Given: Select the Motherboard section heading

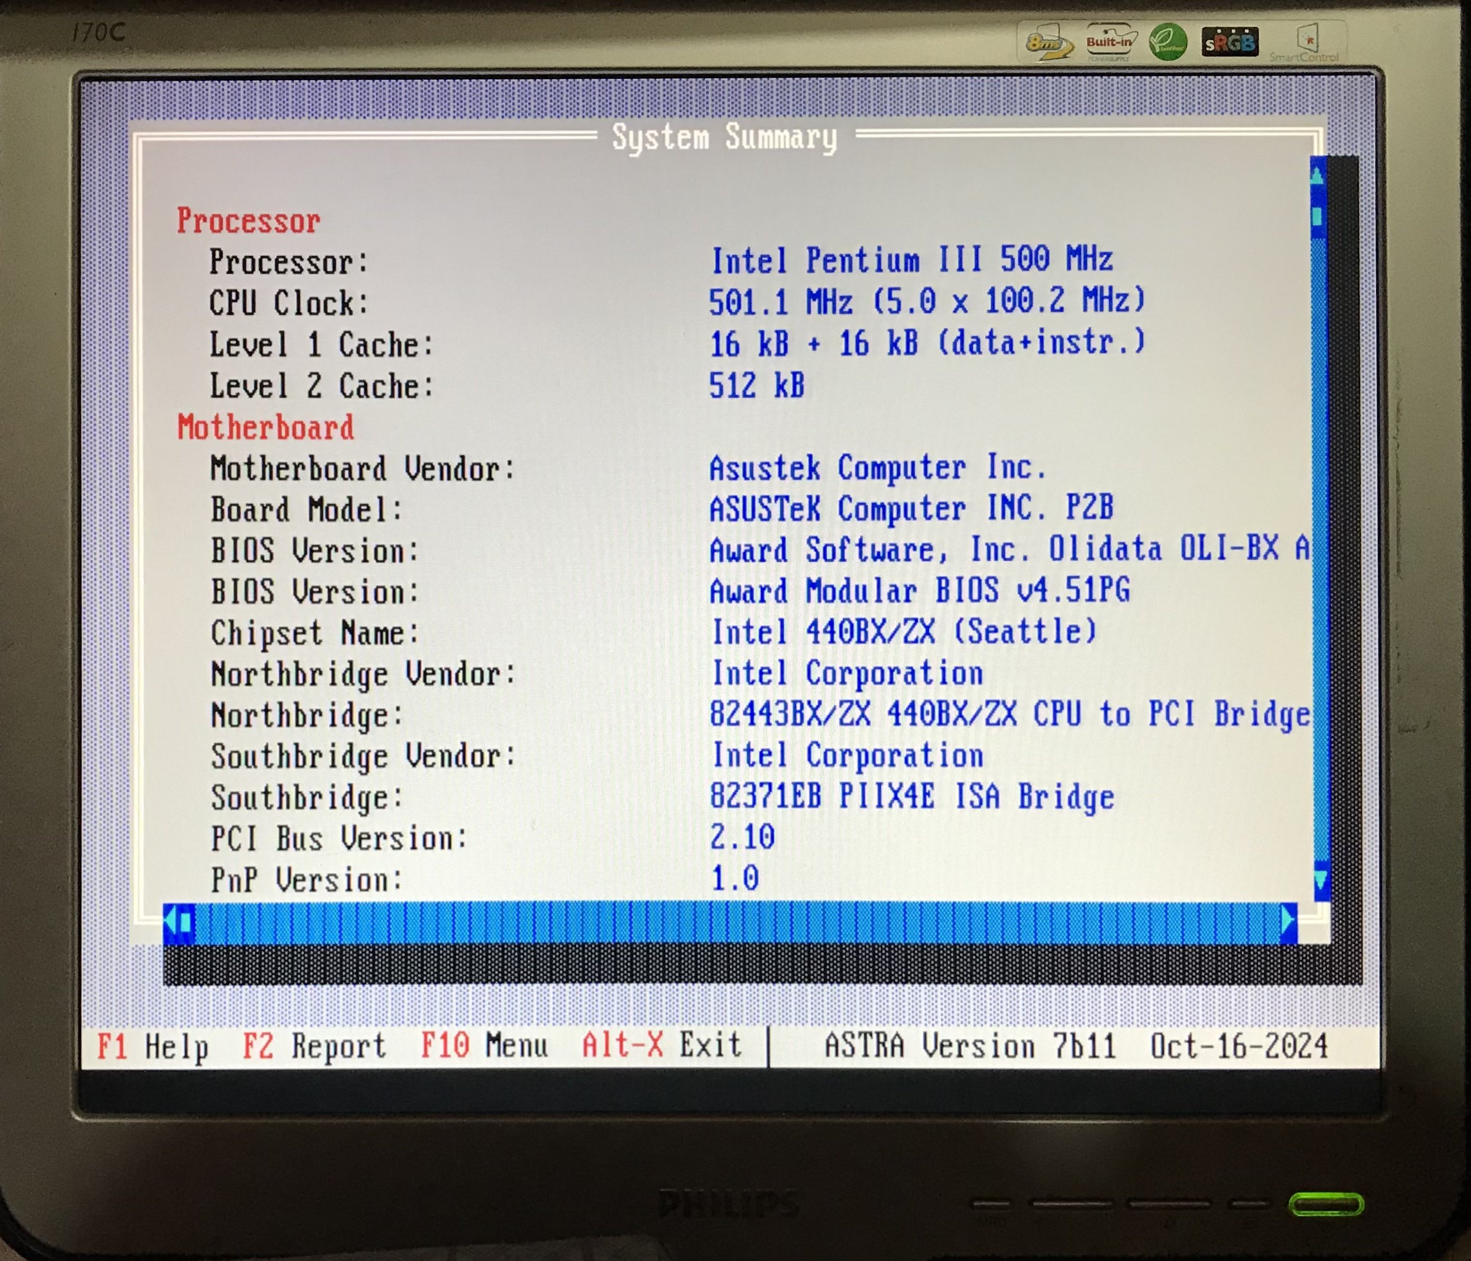Looking at the screenshot, I should pyautogui.click(x=265, y=427).
